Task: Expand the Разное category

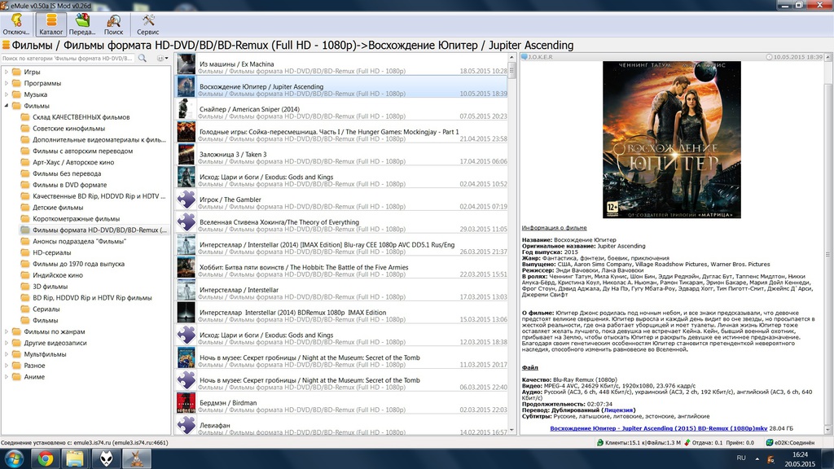Action: tap(7, 366)
